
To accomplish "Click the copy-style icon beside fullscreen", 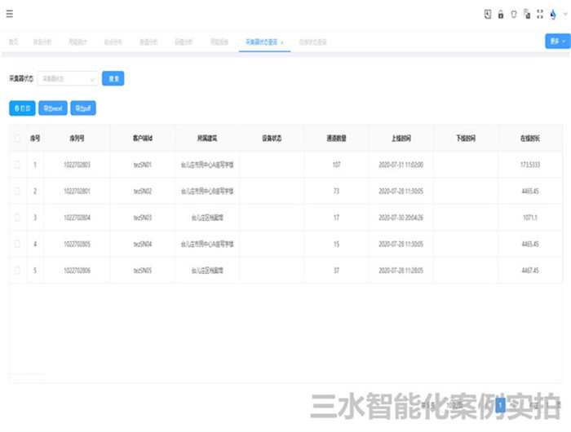I will (x=527, y=14).
